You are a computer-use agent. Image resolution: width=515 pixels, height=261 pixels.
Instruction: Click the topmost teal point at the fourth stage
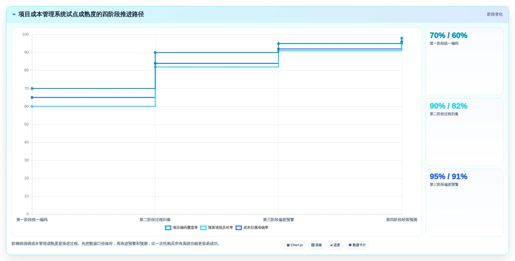(x=402, y=38)
